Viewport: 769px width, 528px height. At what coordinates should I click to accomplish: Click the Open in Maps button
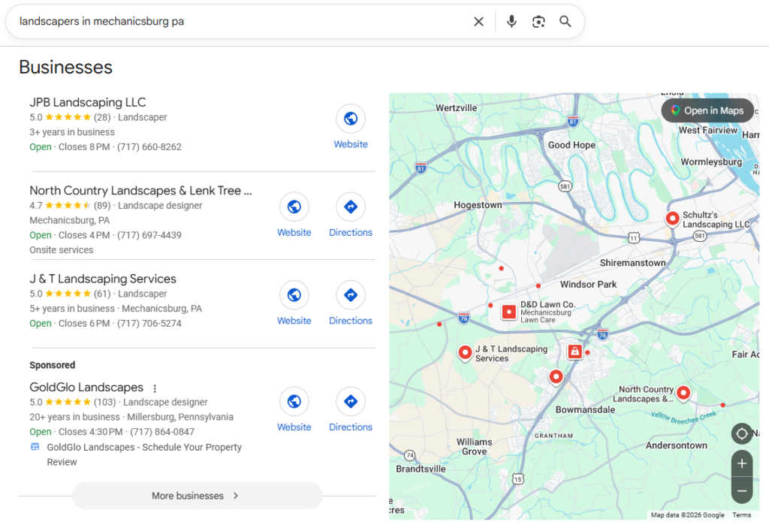[x=707, y=110]
